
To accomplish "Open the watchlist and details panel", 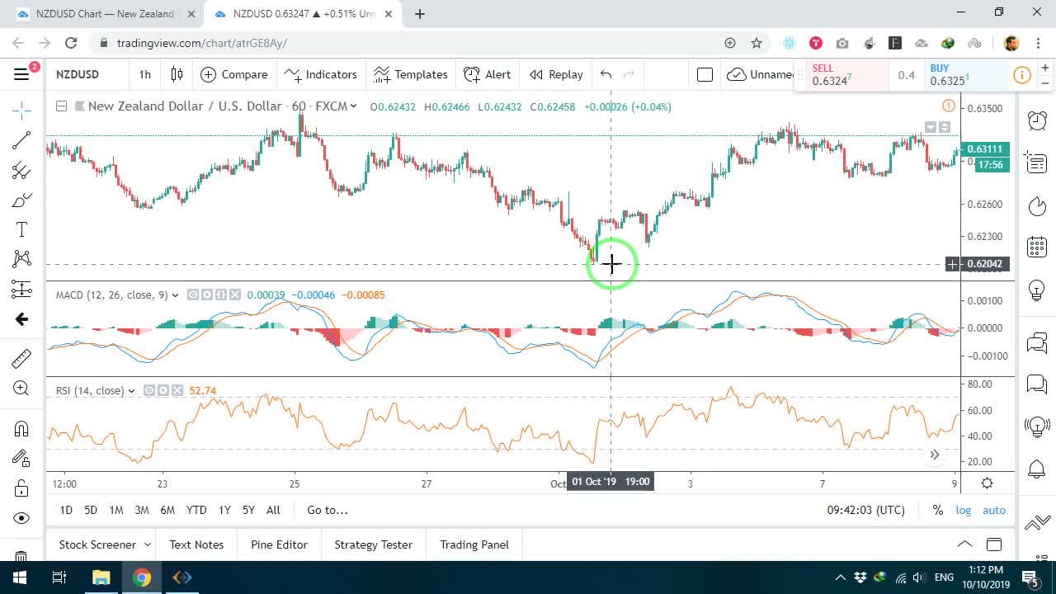I will (x=1037, y=163).
